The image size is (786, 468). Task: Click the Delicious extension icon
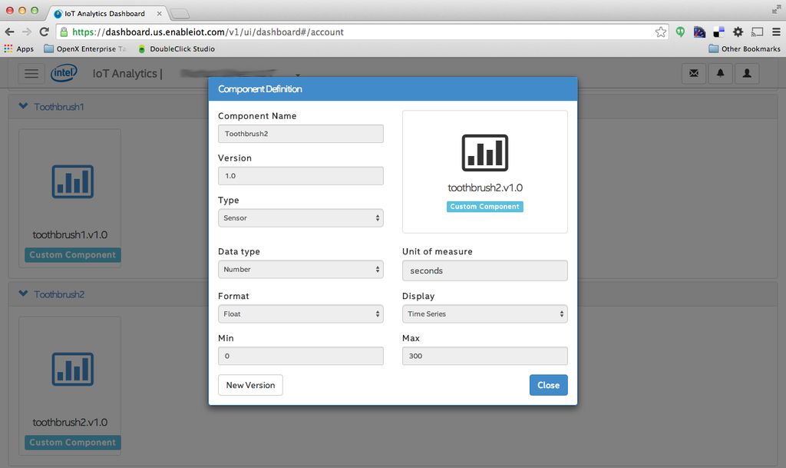(718, 32)
